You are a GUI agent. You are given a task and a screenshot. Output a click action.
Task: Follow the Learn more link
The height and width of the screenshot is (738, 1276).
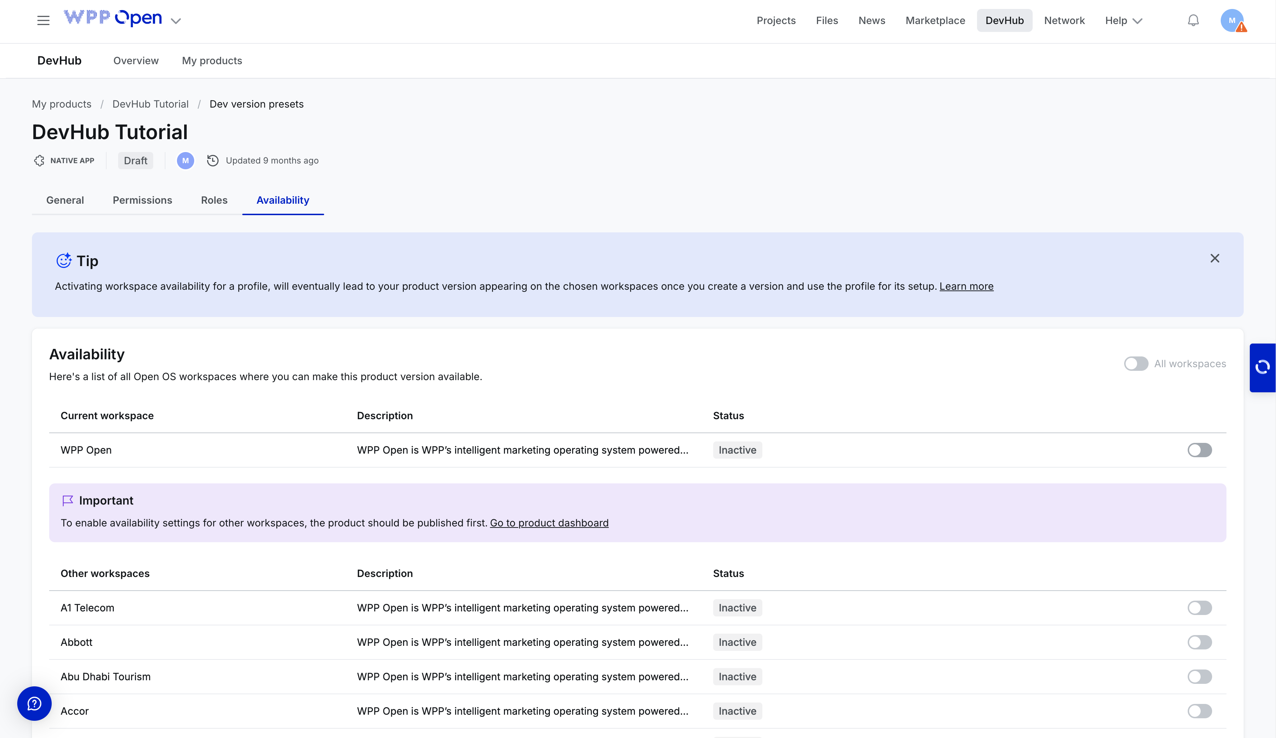click(966, 286)
